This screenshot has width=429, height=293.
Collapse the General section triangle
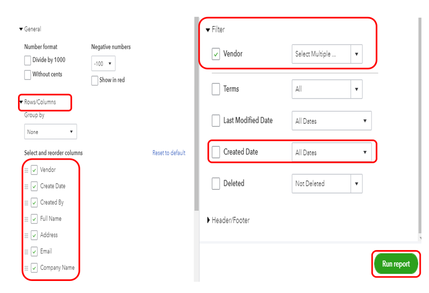click(21, 29)
